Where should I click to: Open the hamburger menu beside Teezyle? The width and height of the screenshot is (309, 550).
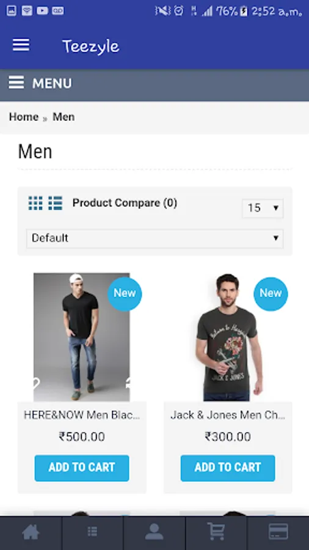pos(21,45)
